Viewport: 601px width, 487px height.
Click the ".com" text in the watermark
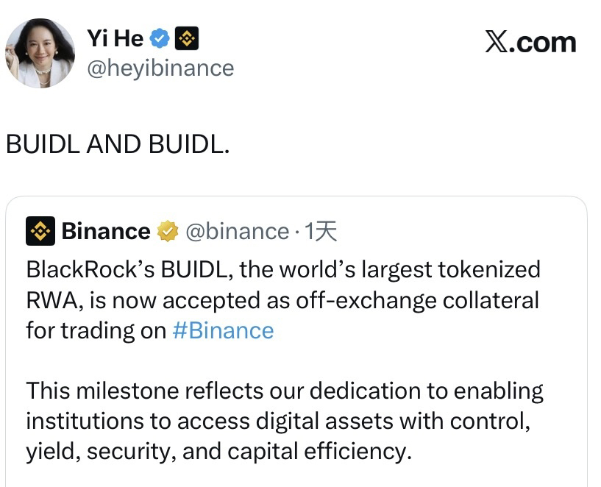pos(547,42)
